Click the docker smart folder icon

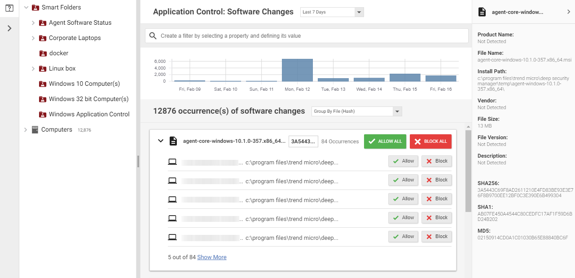[x=43, y=53]
